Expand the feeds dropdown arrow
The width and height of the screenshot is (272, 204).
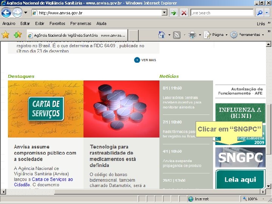(x=185, y=35)
